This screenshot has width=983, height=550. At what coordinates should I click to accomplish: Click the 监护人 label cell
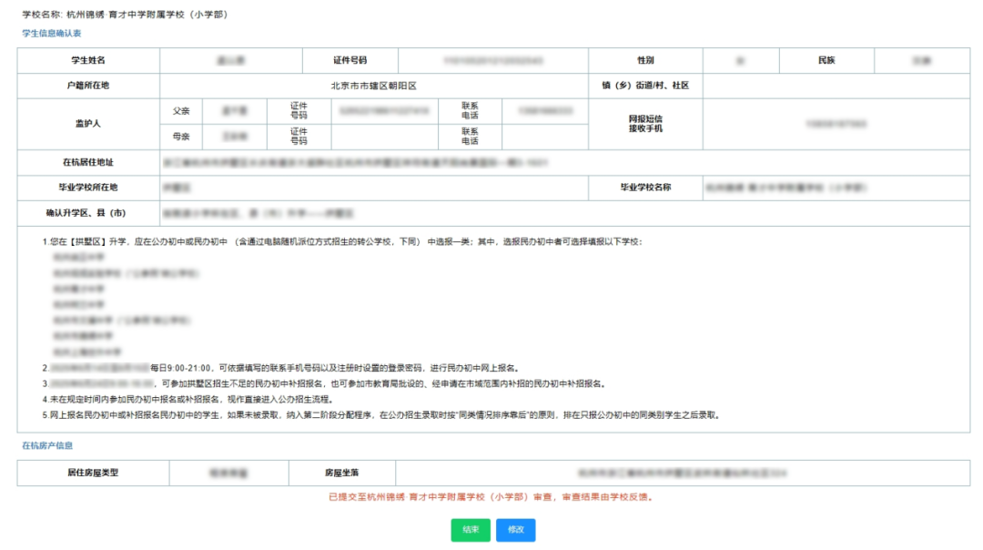click(88, 124)
